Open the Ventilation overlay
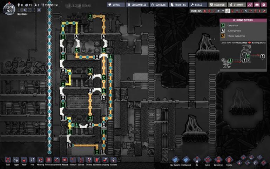The width and height of the screenshot is (270, 169). click(x=232, y=11)
